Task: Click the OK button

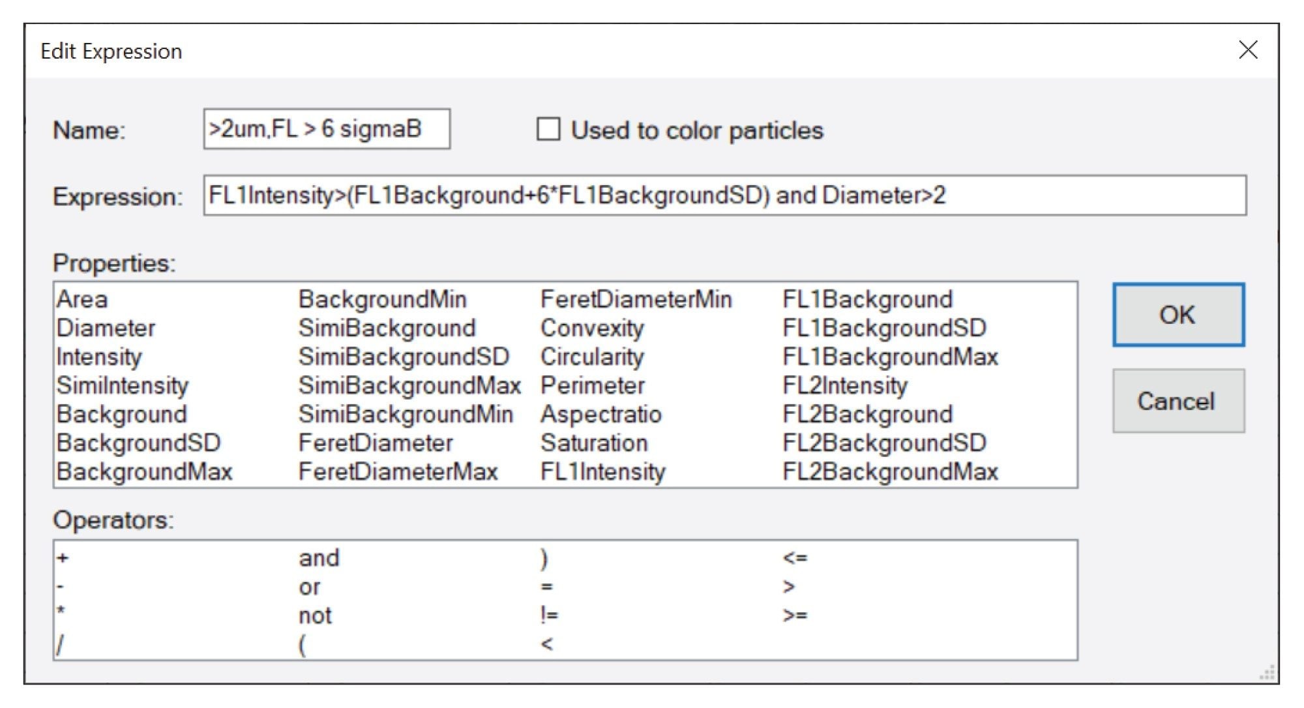Action: [1178, 315]
